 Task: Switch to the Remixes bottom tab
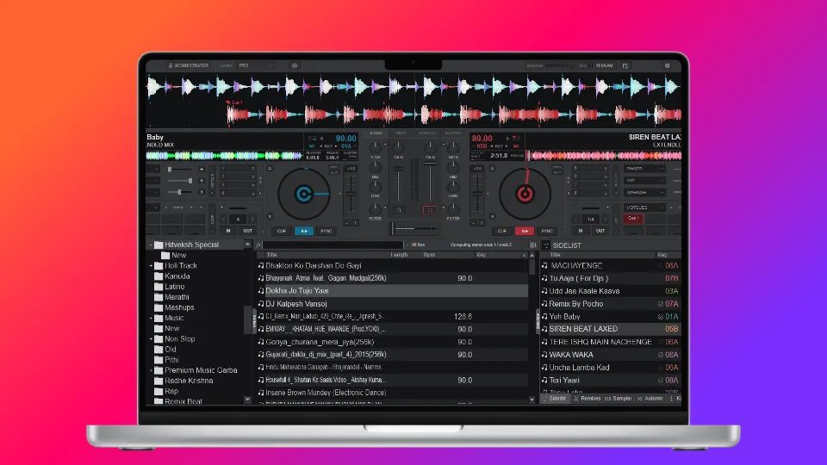tap(587, 399)
